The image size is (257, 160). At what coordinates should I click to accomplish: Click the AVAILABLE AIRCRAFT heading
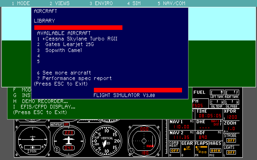point(64,33)
